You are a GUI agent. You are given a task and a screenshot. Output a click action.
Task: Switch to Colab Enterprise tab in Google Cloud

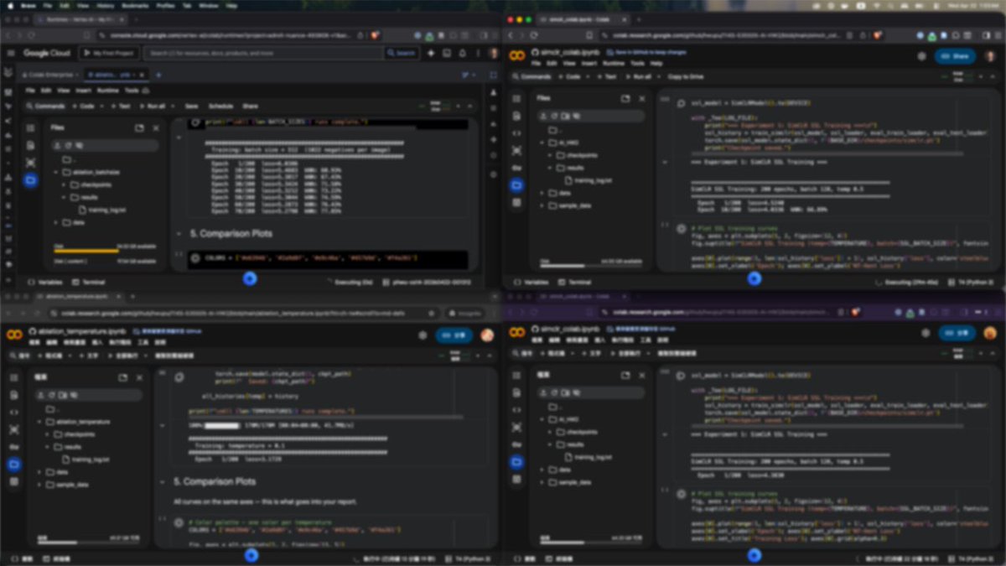pos(49,75)
